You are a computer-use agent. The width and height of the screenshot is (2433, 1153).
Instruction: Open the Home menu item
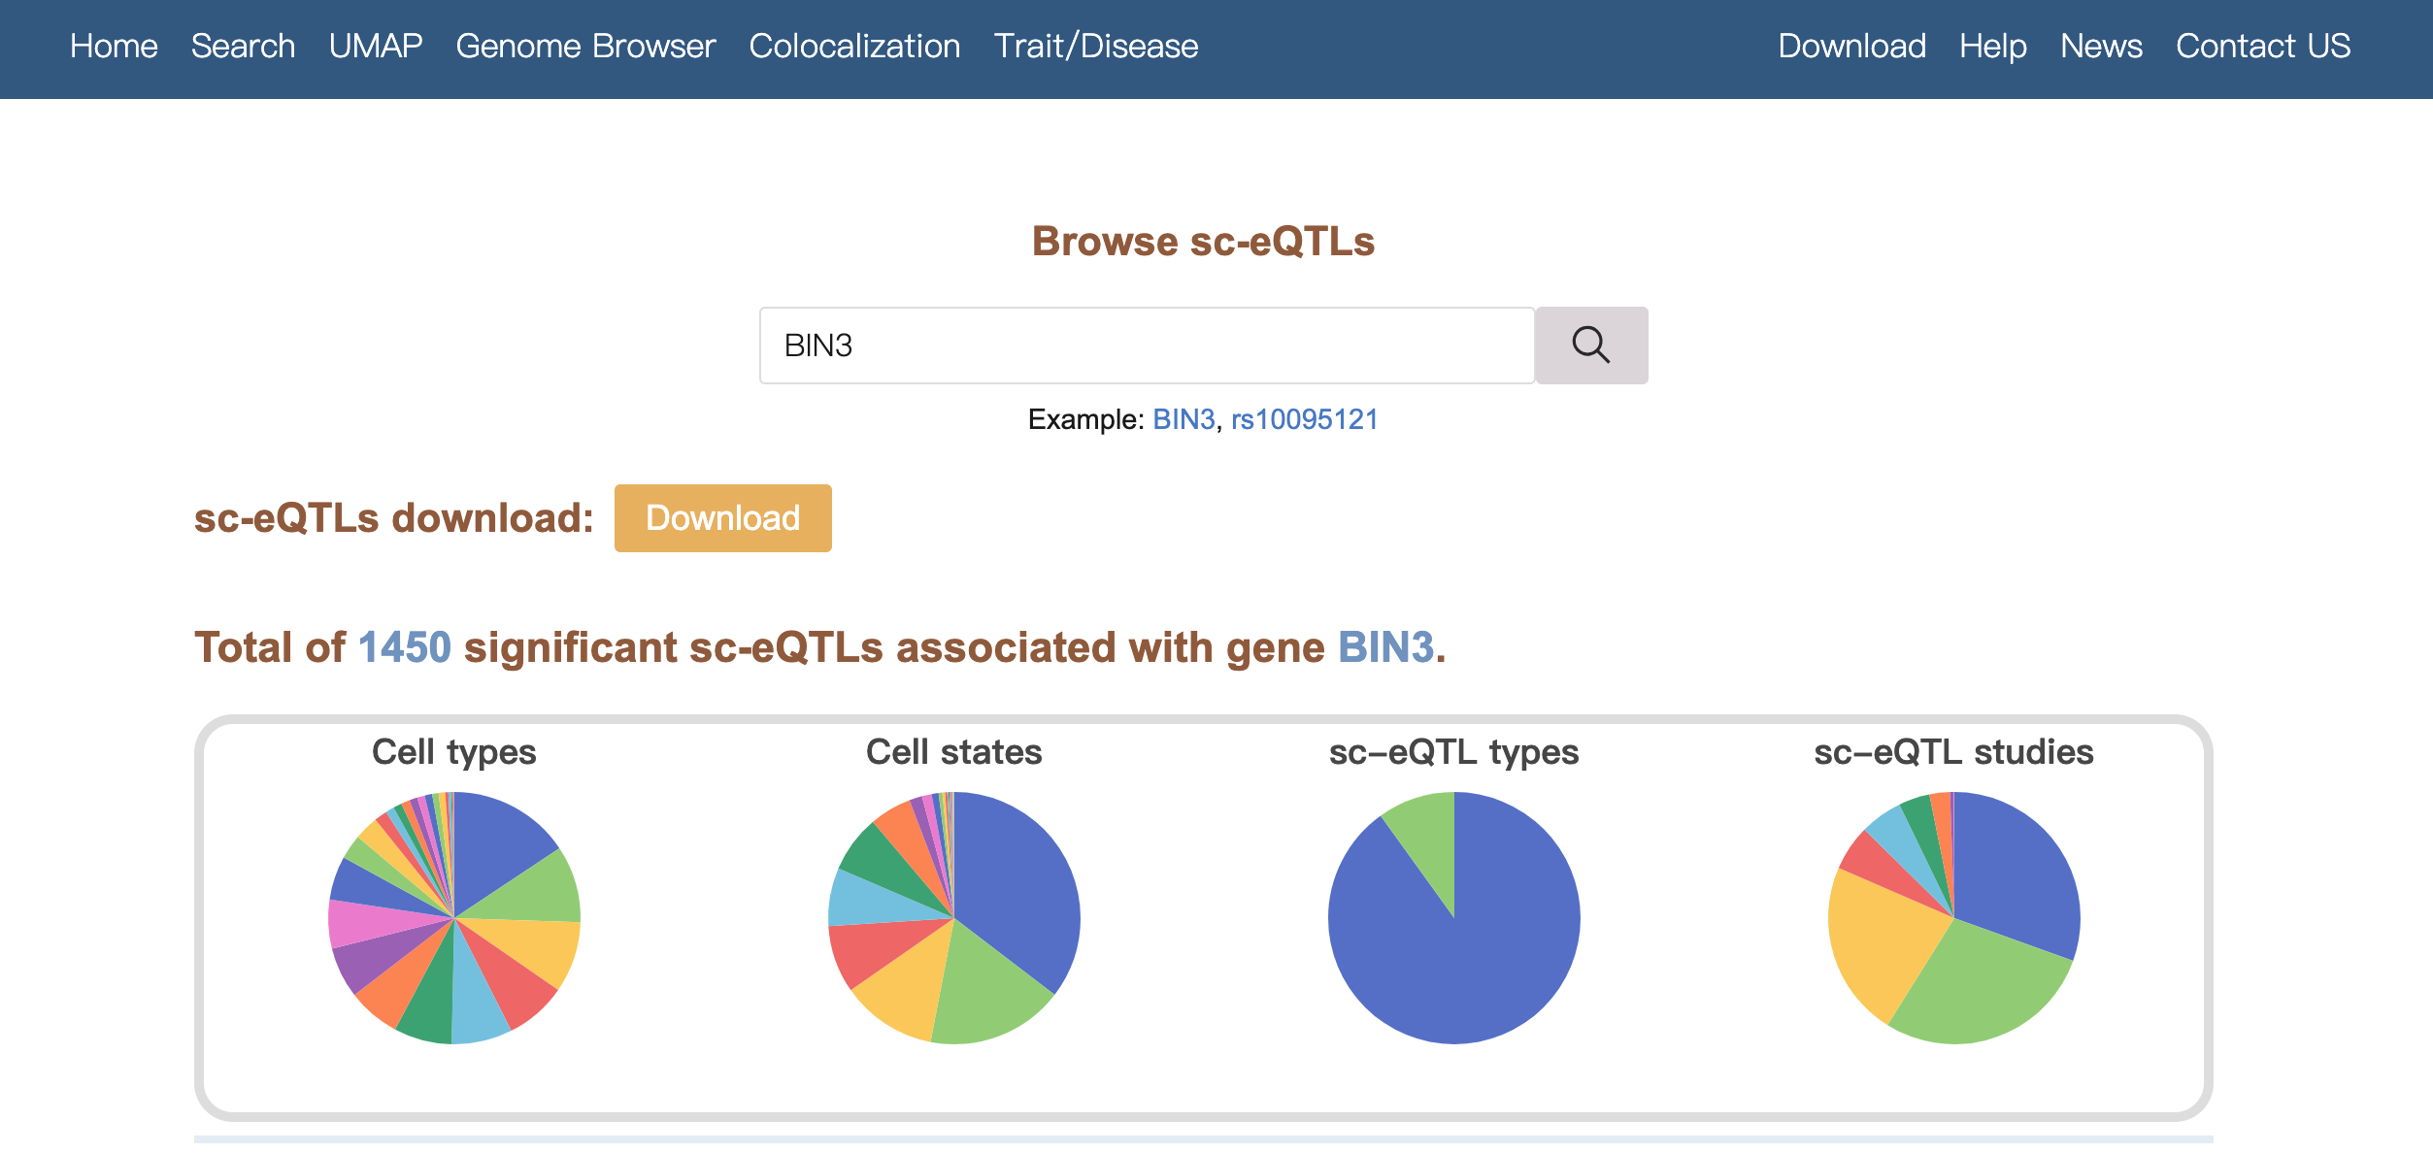pyautogui.click(x=114, y=47)
